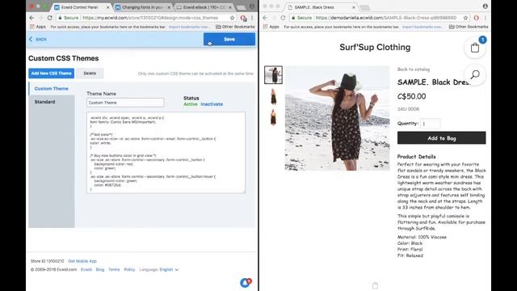Click the Theme Name input field
The width and height of the screenshot is (517, 291).
[125, 103]
